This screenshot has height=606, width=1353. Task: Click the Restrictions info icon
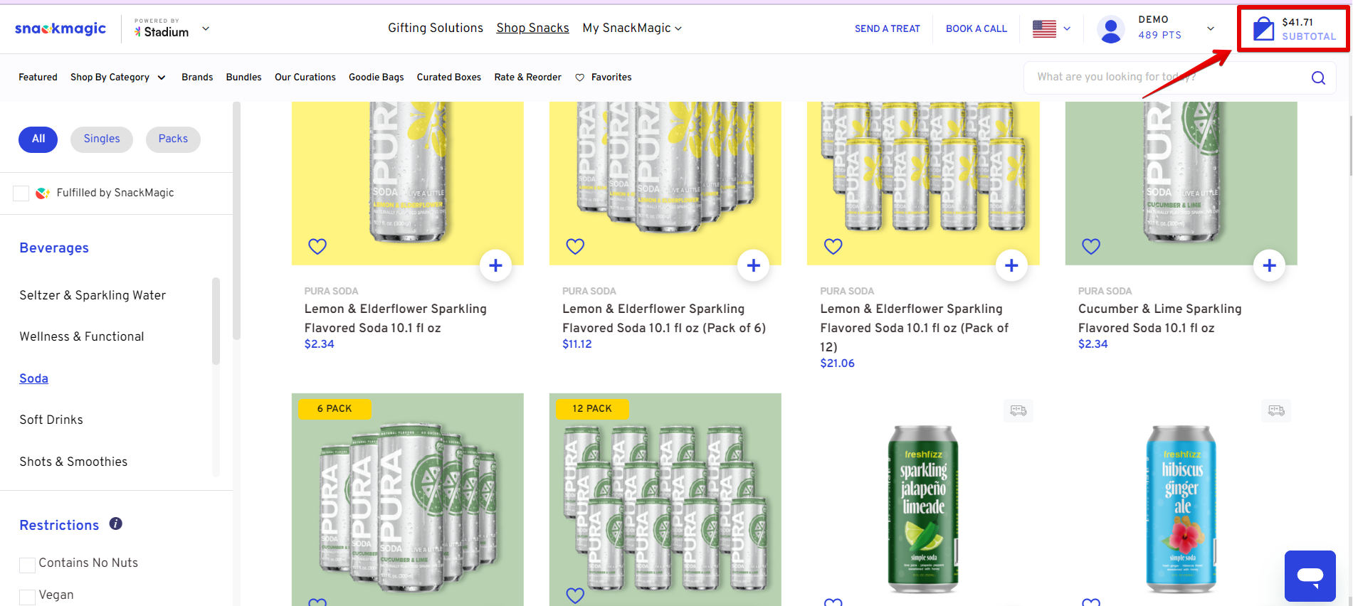coord(116,523)
